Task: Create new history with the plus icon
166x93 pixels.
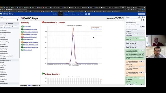Action: tap(141, 17)
